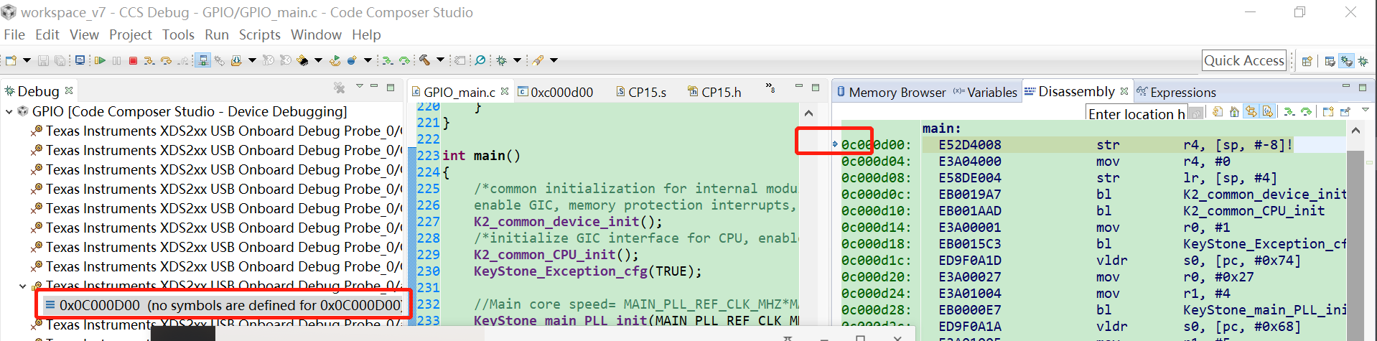Open the Build hammer dropdown arrow
The width and height of the screenshot is (1377, 341).
pos(440,60)
